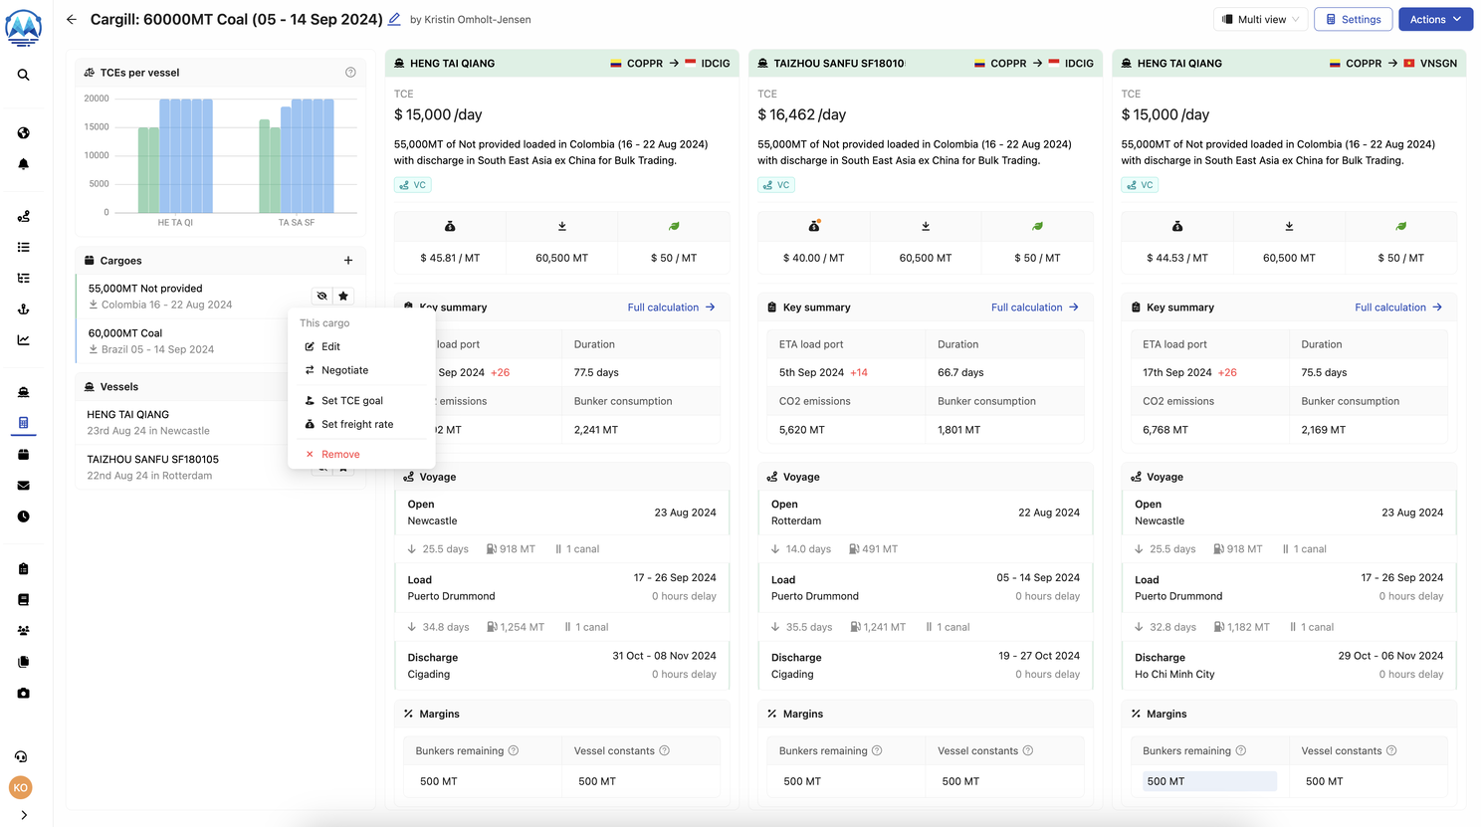Click Bunkers remaining field in third card

[x=1208, y=781]
